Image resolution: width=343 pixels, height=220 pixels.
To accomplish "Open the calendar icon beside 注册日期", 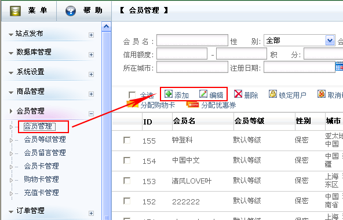I will tap(340, 66).
